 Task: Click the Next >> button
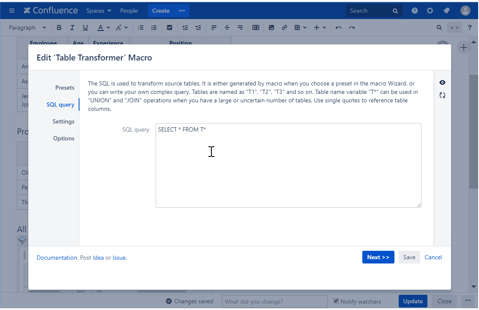tap(378, 257)
